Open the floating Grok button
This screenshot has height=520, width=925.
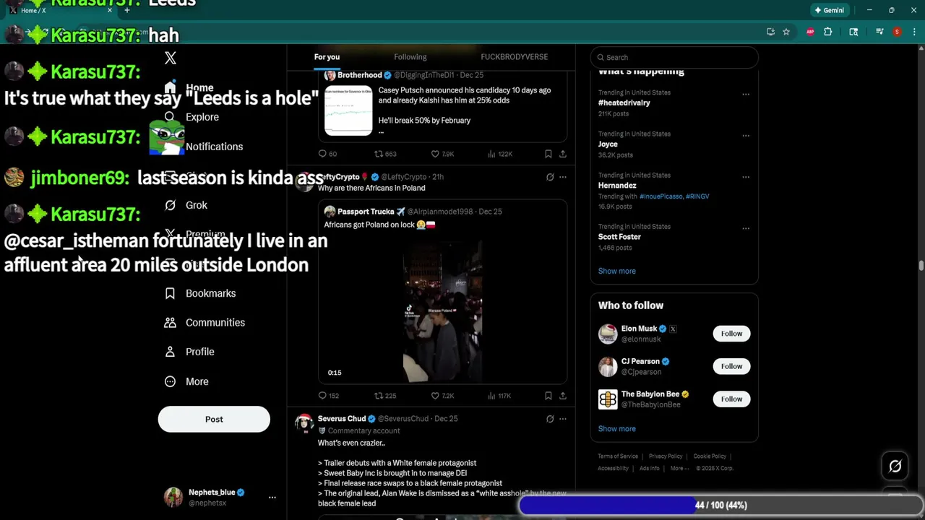point(895,467)
